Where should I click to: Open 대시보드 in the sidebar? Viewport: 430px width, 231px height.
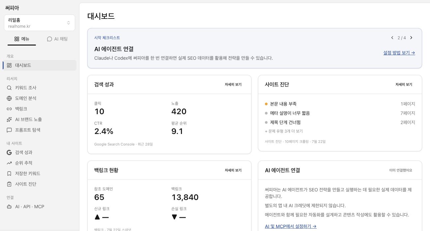click(x=40, y=65)
